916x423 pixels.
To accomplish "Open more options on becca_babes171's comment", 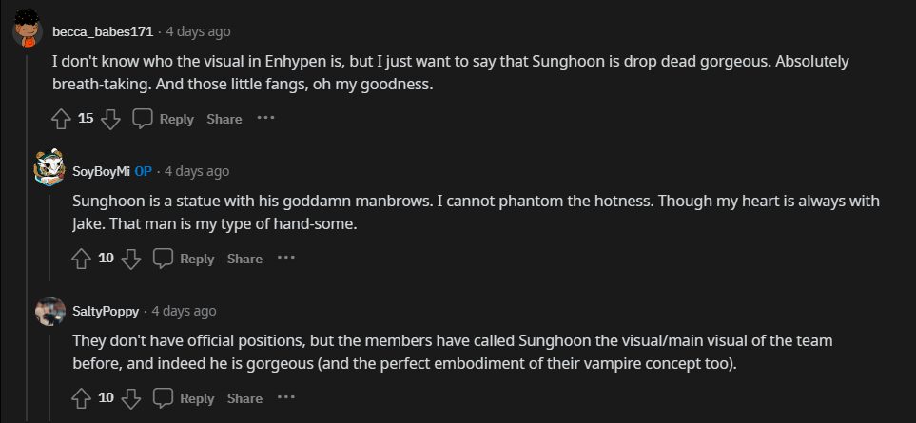I will click(x=265, y=119).
